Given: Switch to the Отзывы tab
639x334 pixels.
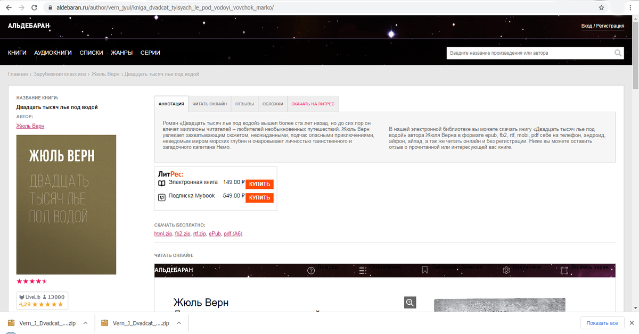Looking at the screenshot, I should coord(244,104).
